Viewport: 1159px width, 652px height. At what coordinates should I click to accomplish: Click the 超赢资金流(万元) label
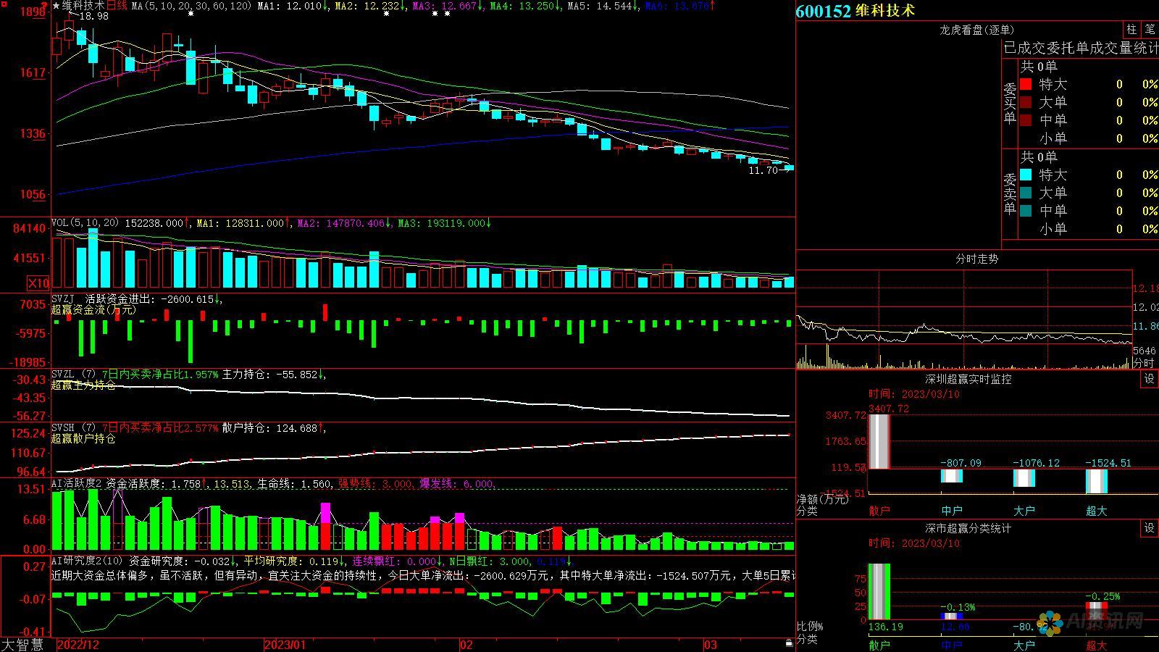pyautogui.click(x=93, y=309)
